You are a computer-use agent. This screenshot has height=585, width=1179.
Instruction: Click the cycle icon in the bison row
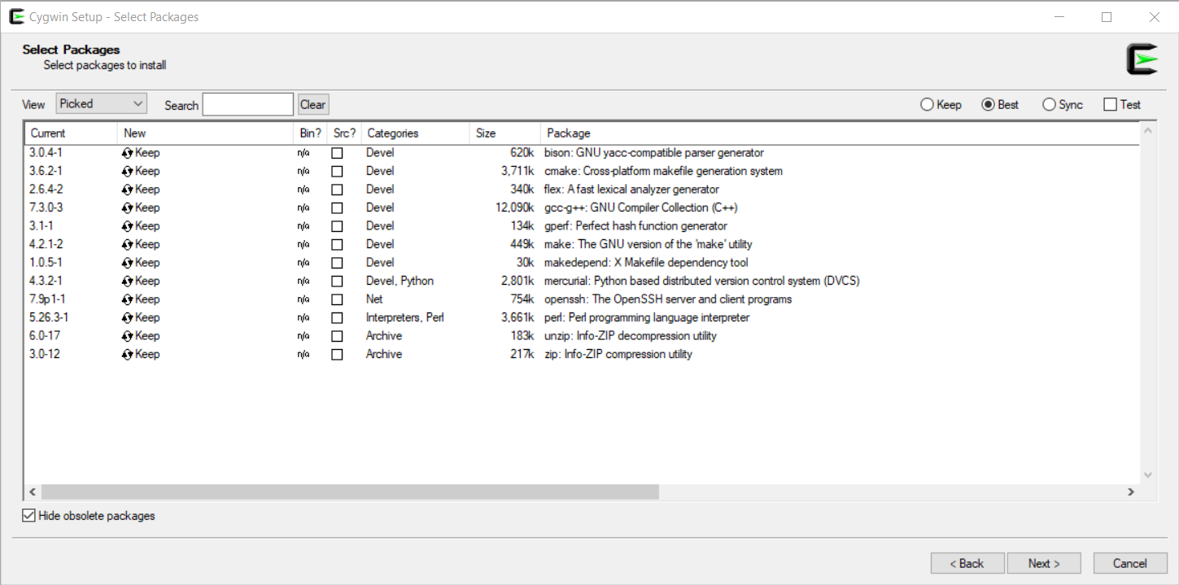click(x=127, y=153)
